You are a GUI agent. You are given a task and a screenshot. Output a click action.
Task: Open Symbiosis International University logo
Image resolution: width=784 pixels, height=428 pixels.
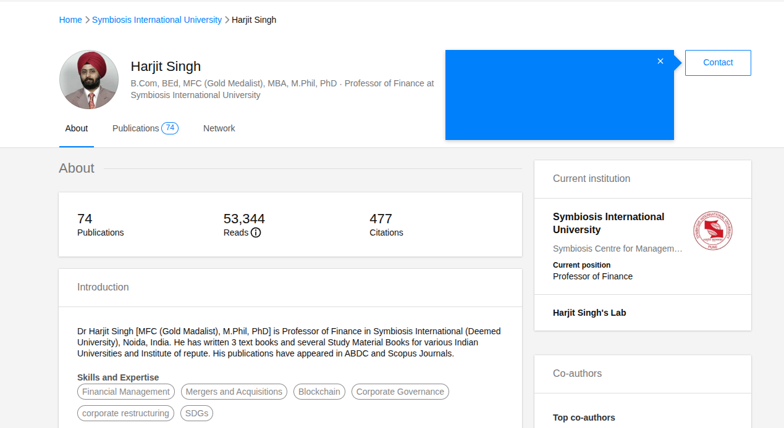coord(713,231)
